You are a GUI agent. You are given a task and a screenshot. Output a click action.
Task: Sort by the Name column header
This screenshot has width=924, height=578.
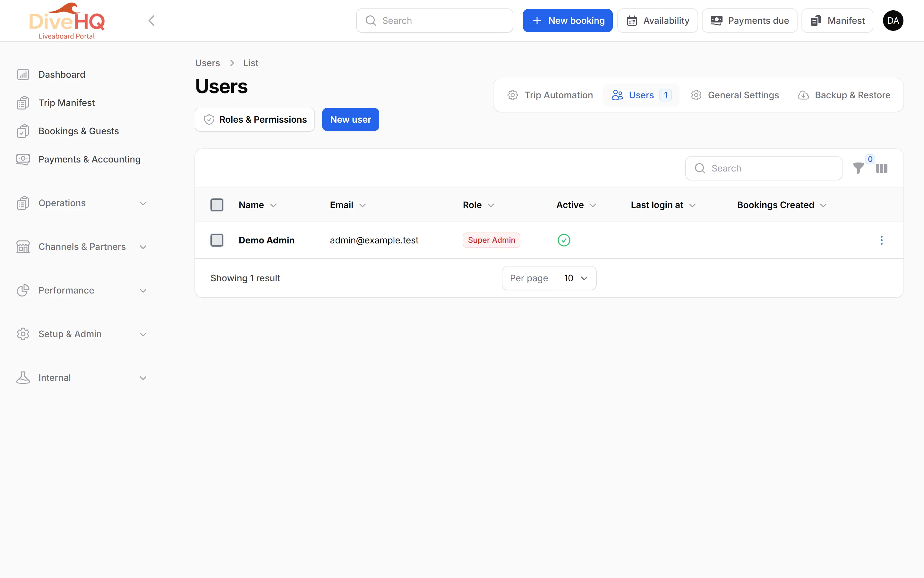tap(257, 205)
